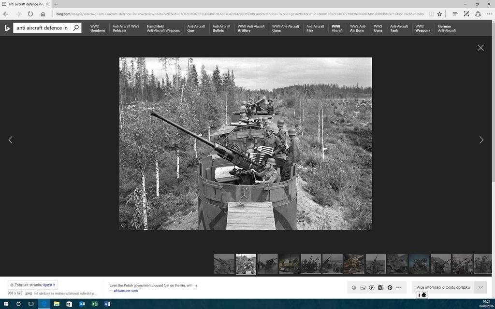This screenshot has width=495, height=309.
Task: Make a web note with pen icon
Action: pos(466,14)
